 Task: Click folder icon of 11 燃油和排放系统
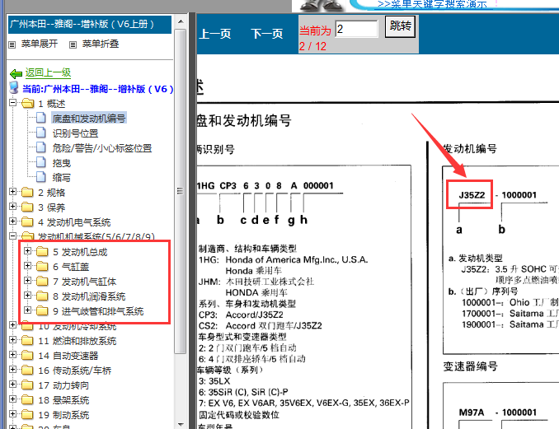coord(27,341)
